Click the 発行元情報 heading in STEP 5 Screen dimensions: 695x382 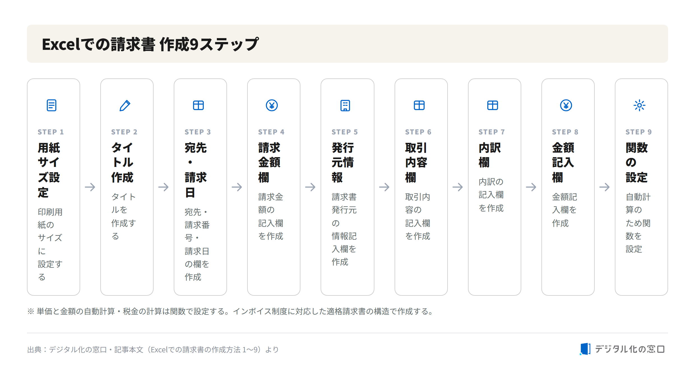tap(343, 162)
